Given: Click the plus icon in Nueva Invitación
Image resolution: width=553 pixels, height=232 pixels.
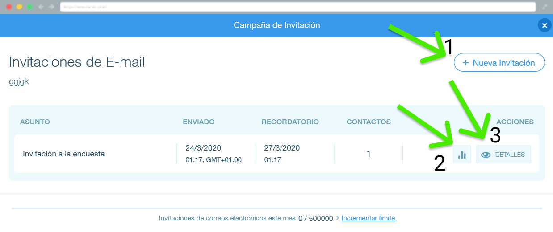Looking at the screenshot, I should pos(465,63).
